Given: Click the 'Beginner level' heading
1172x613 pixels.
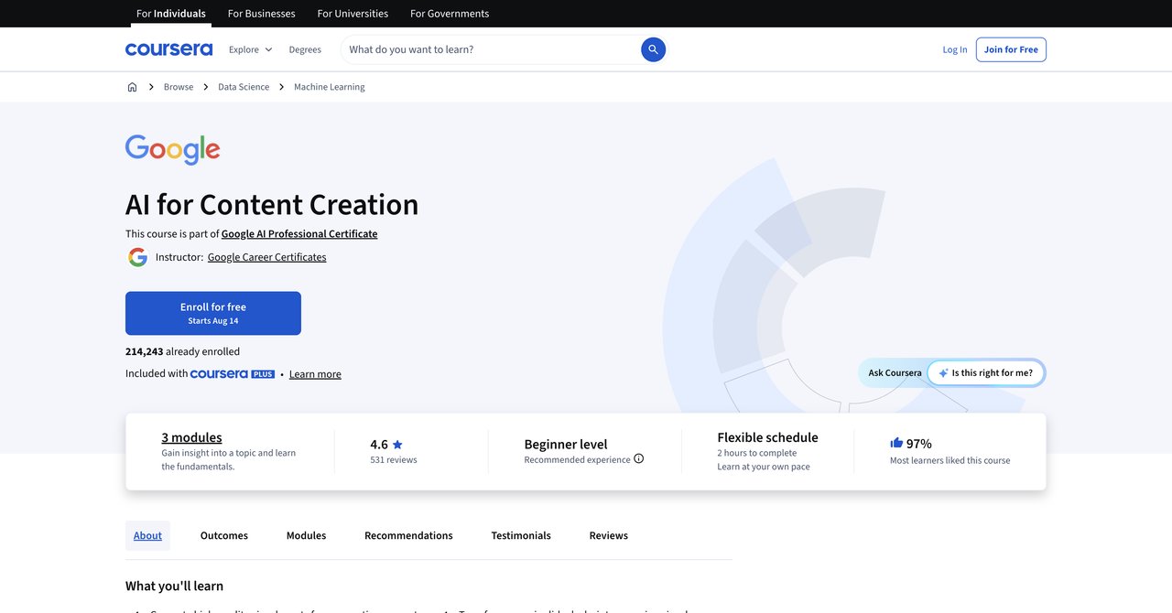Looking at the screenshot, I should pos(566,444).
